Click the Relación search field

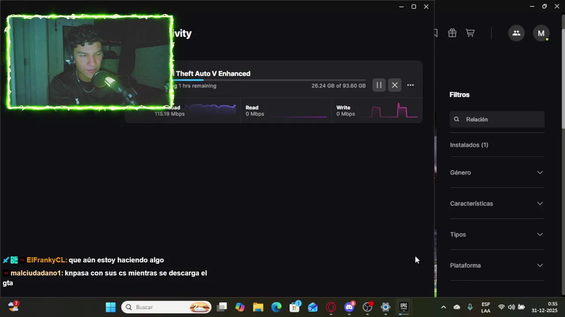click(497, 119)
